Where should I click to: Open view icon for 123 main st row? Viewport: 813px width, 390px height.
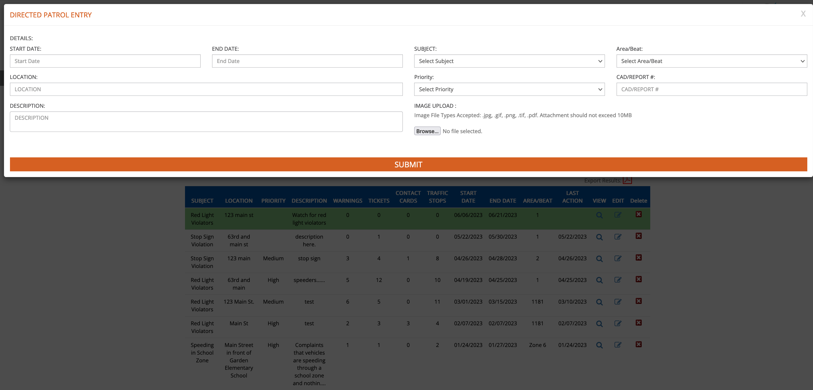(599, 215)
